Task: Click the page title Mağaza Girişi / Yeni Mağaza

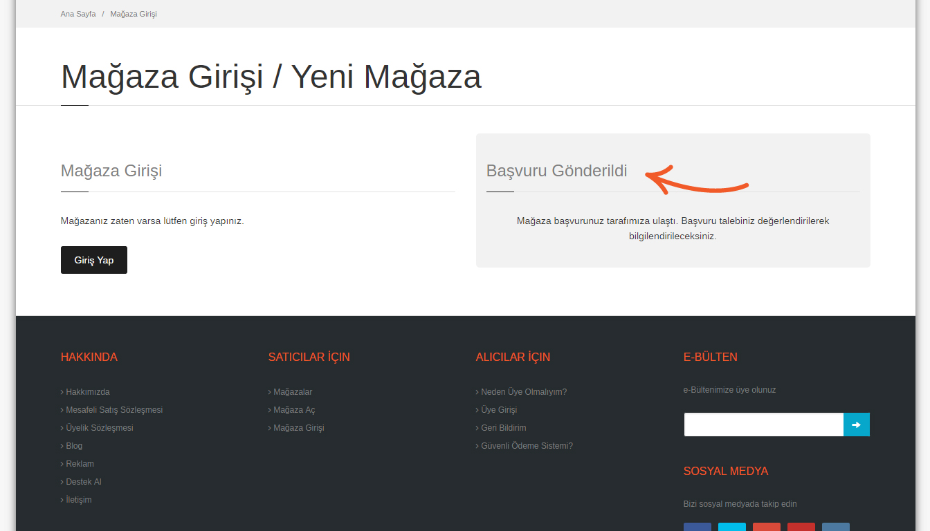Action: click(271, 76)
